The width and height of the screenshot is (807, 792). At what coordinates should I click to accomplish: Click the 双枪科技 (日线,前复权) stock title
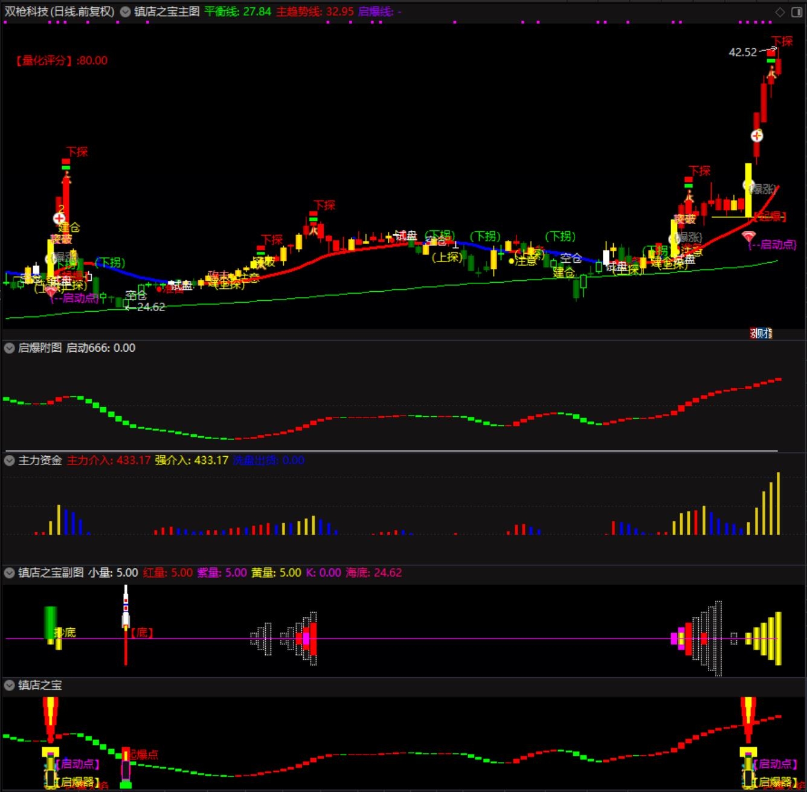coord(59,11)
